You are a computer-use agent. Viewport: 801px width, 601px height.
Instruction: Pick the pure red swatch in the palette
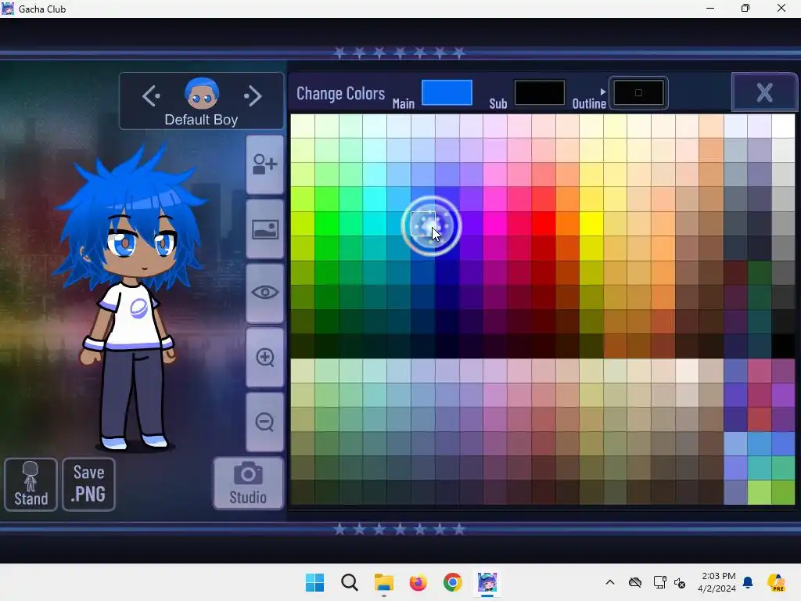(x=543, y=224)
